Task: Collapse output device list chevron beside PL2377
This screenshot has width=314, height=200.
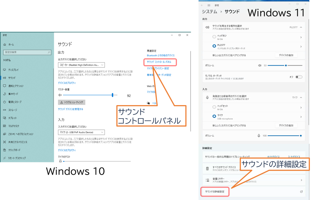Action: [x=301, y=27]
